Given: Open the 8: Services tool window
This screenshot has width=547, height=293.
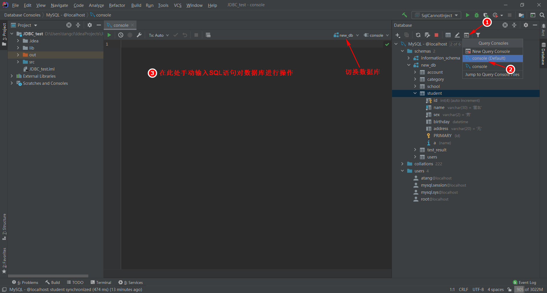Looking at the screenshot, I should tap(130, 282).
